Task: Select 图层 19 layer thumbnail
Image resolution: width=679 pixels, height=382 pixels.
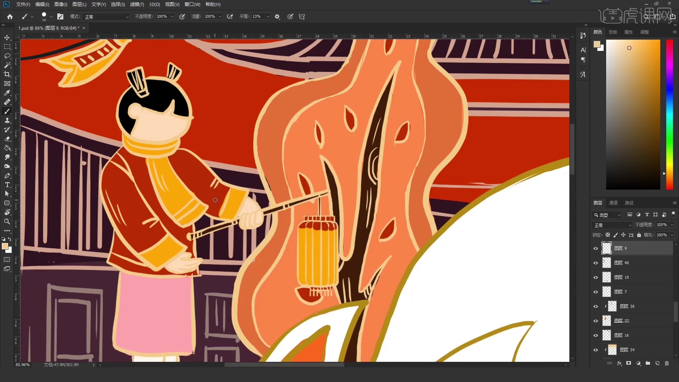Action: 607,277
